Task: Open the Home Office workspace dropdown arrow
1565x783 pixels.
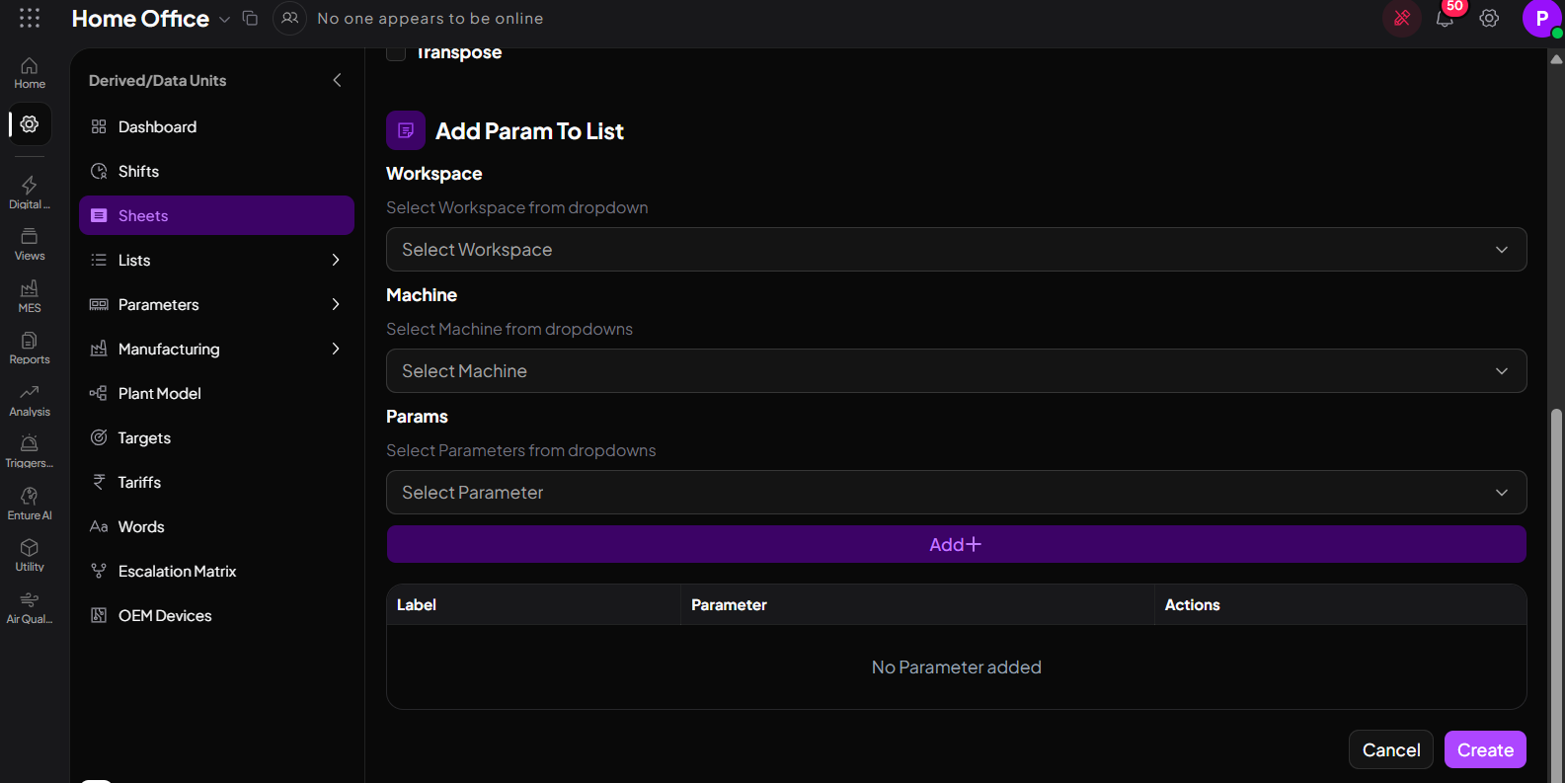Action: pyautogui.click(x=224, y=20)
